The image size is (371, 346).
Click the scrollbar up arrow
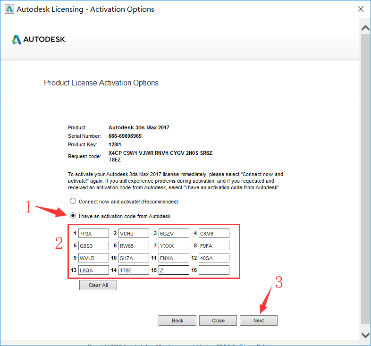click(365, 28)
